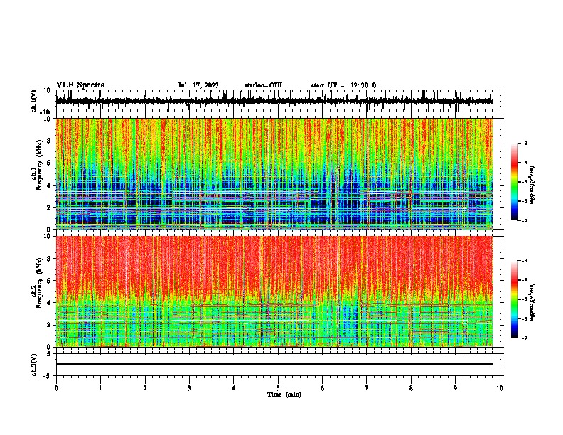Click the "station=OUI" header label
The width and height of the screenshot is (563, 435).
(x=263, y=85)
